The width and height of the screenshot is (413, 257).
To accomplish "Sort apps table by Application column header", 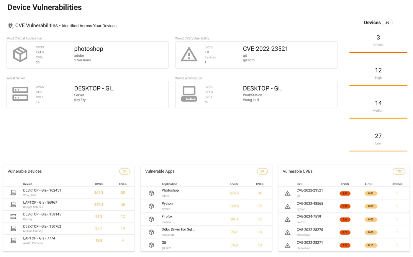I will (x=169, y=184).
